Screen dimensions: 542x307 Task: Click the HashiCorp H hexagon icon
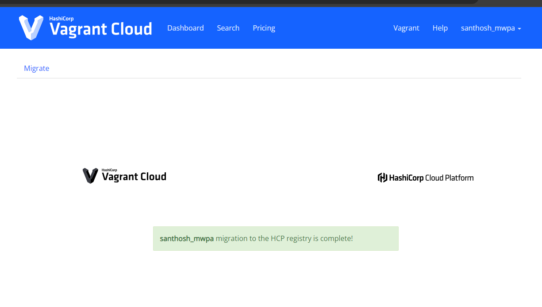pos(382,178)
